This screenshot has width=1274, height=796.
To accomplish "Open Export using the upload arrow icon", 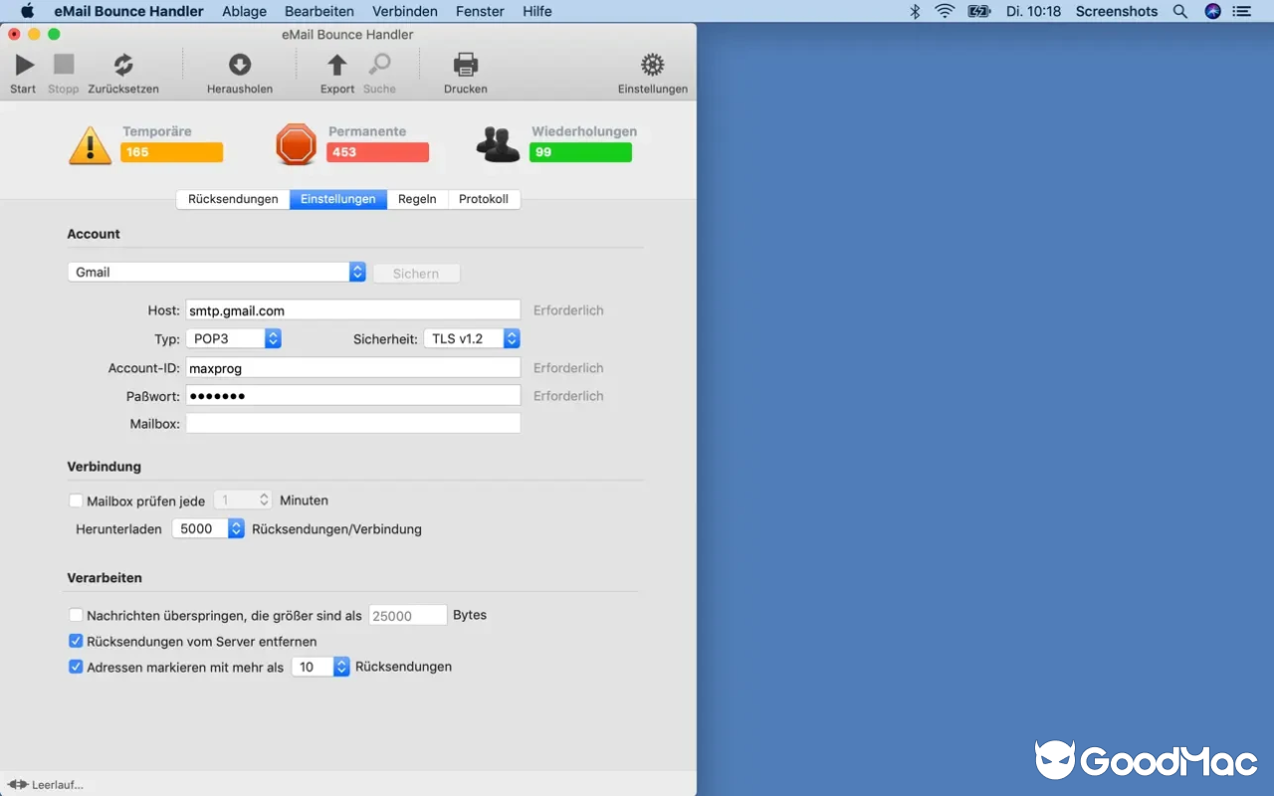I will [336, 67].
